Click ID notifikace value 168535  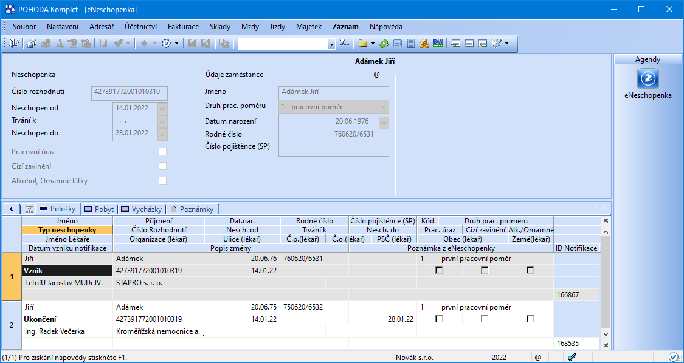point(568,344)
